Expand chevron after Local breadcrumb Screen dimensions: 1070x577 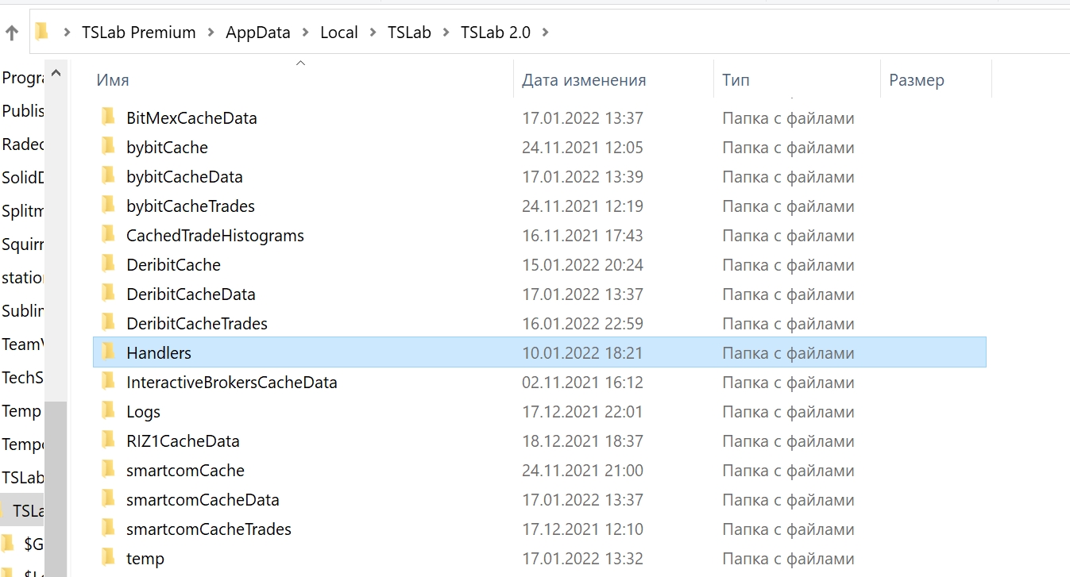pyautogui.click(x=373, y=33)
